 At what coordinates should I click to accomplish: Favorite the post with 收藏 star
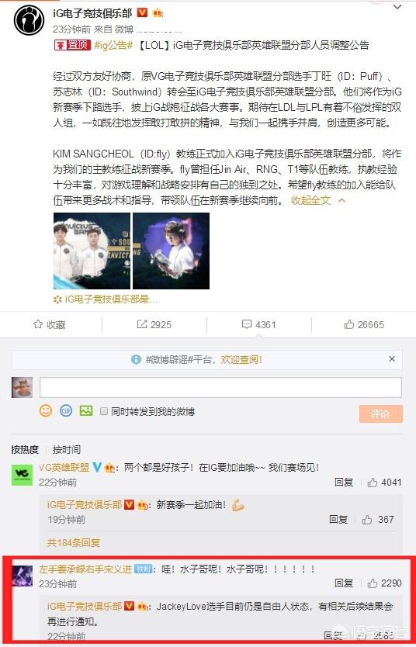pyautogui.click(x=50, y=325)
